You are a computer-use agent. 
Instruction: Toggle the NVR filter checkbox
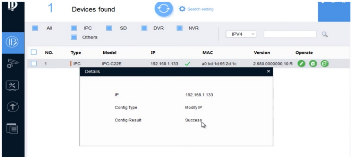[x=180, y=28]
